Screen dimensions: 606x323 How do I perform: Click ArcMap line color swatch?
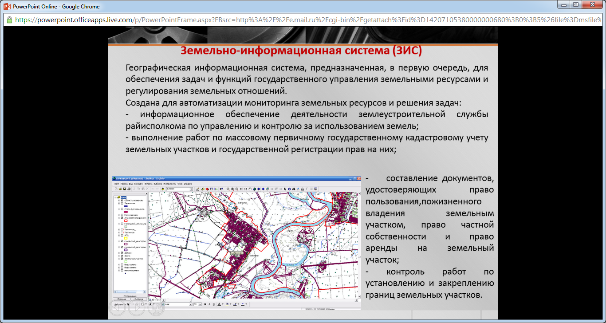tap(235, 304)
